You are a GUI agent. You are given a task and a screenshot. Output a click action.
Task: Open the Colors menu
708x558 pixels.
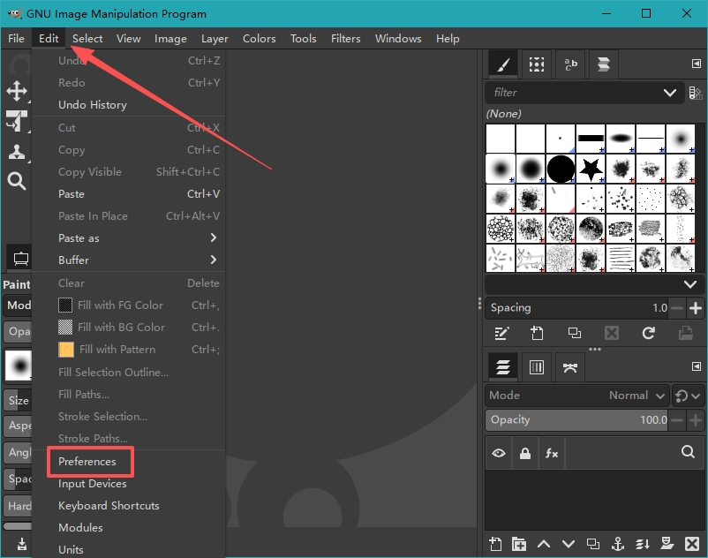point(260,38)
